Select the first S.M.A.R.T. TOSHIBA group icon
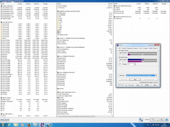This screenshot has width=170, height=127. pos(58,38)
